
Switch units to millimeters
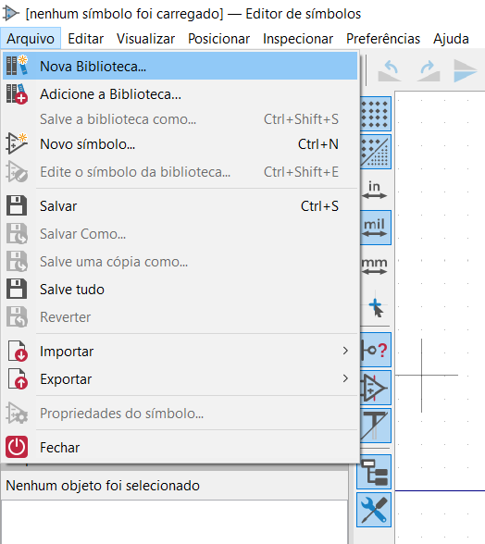click(374, 266)
